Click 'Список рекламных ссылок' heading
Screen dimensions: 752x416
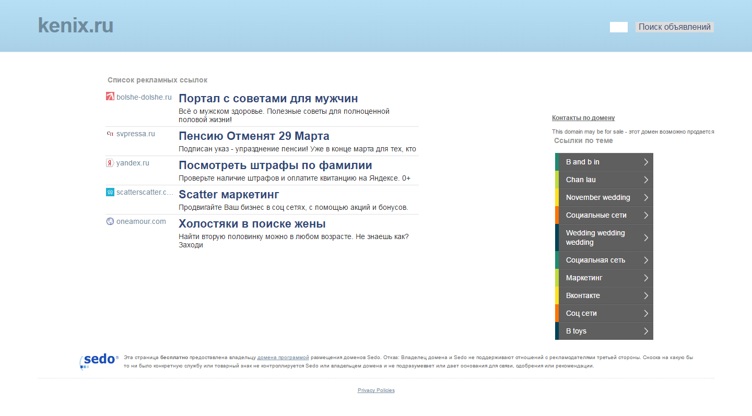(157, 80)
